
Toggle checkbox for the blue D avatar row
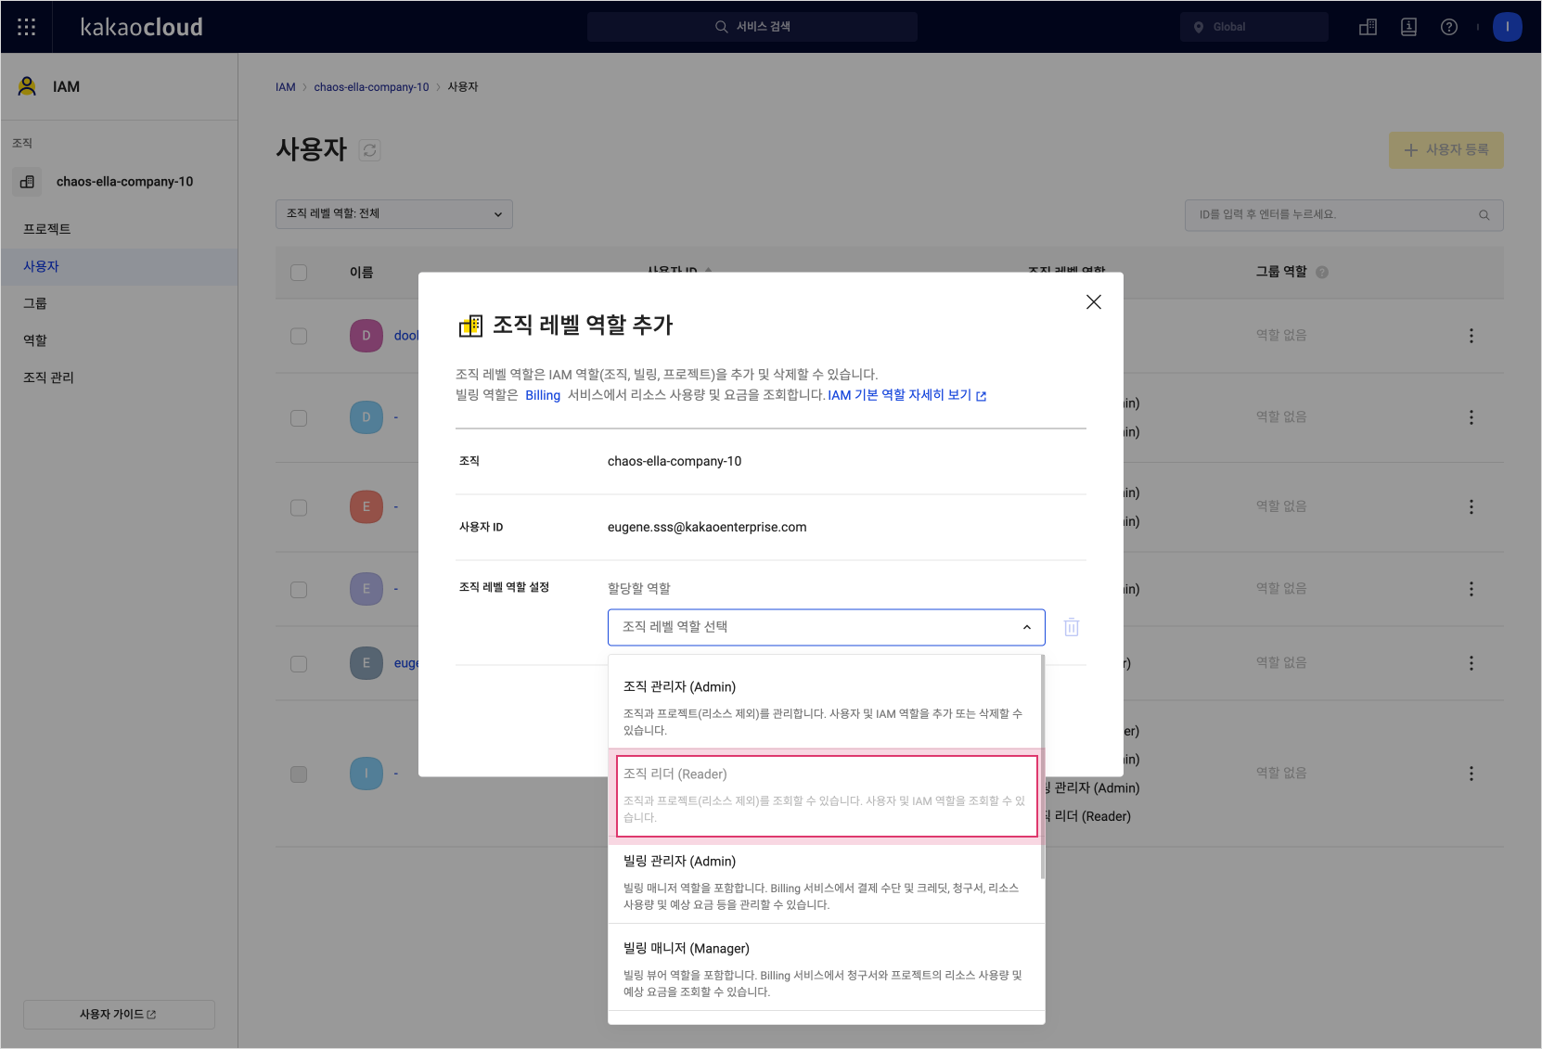(299, 418)
